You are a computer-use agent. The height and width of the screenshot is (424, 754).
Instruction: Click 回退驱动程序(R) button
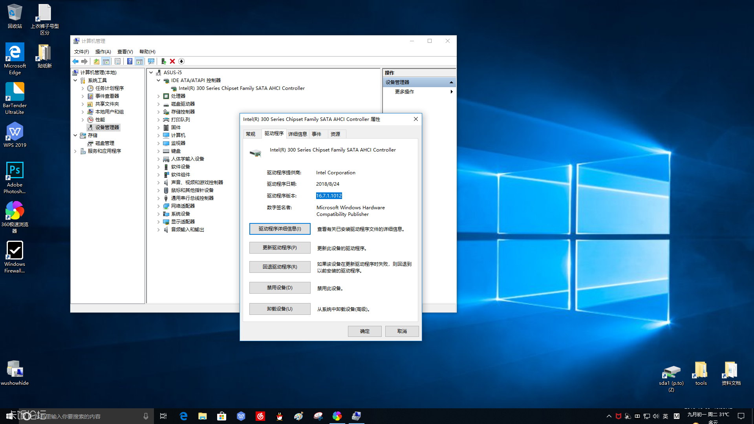280,267
